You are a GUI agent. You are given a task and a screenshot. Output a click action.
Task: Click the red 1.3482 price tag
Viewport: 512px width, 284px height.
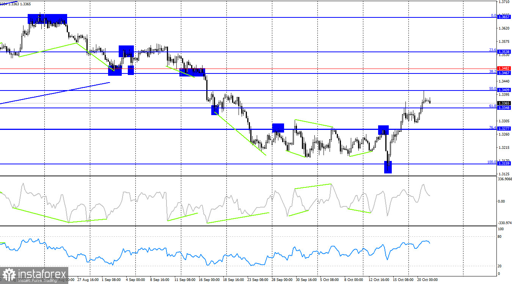504,69
